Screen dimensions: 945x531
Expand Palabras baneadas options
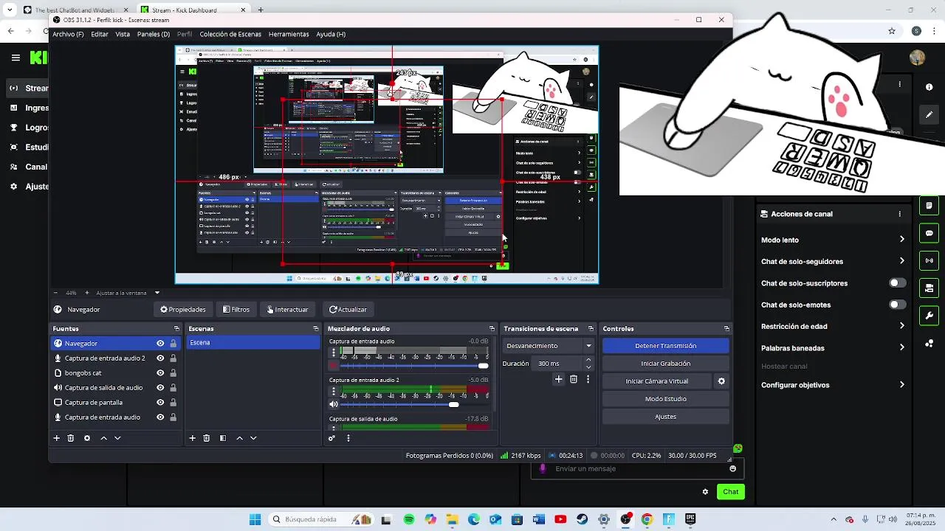point(901,348)
